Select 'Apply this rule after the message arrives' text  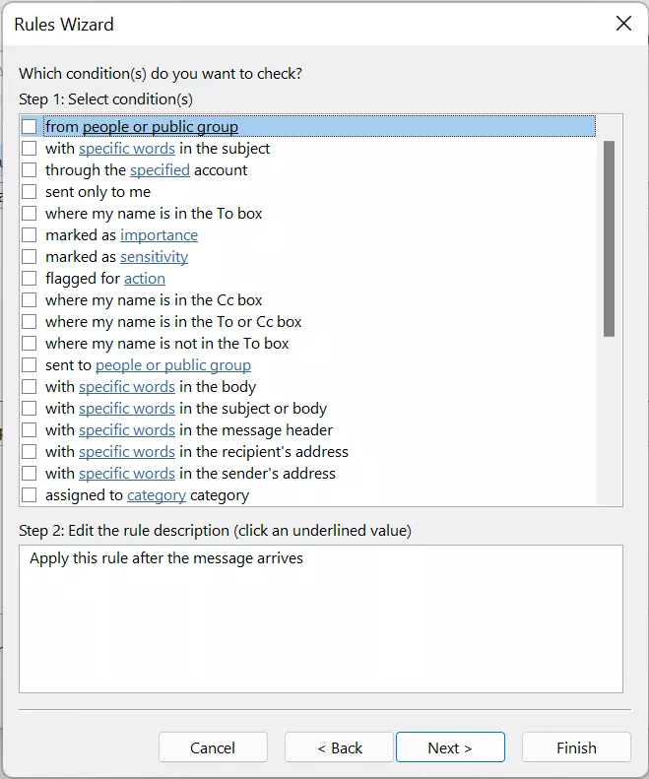tap(166, 558)
